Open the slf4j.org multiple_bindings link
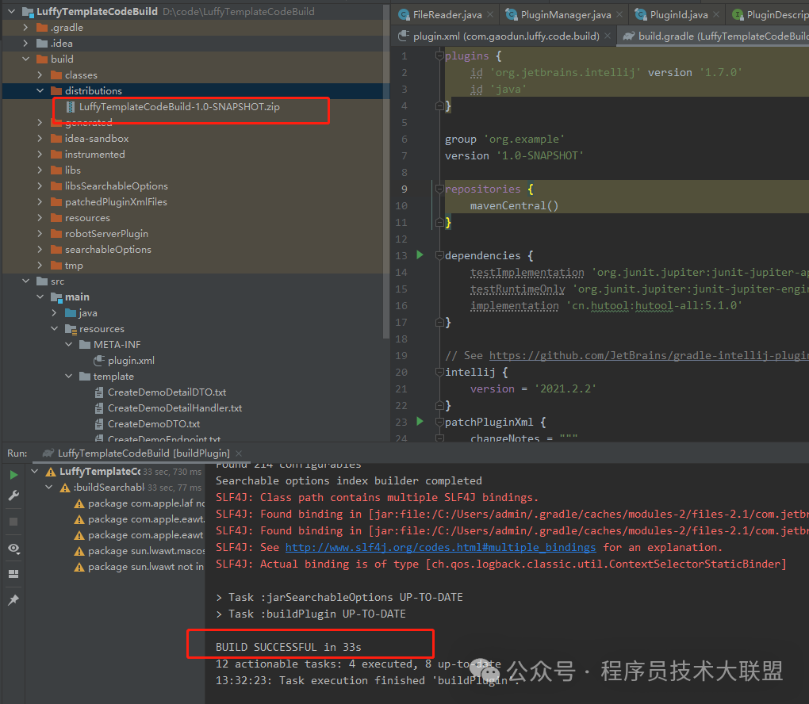This screenshot has height=704, width=809. click(441, 547)
